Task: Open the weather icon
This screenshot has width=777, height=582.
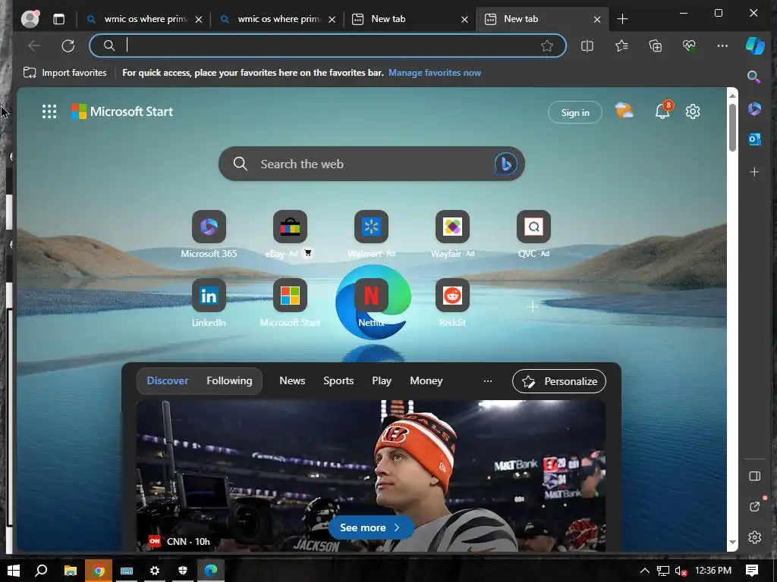Action: (x=624, y=111)
